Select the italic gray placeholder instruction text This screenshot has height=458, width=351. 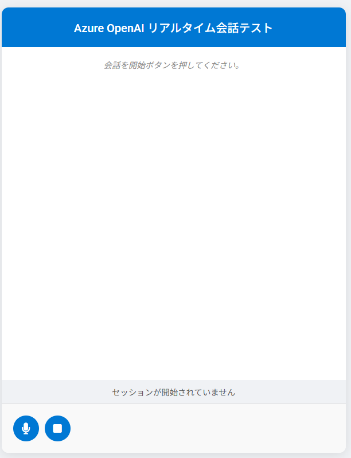(x=172, y=65)
